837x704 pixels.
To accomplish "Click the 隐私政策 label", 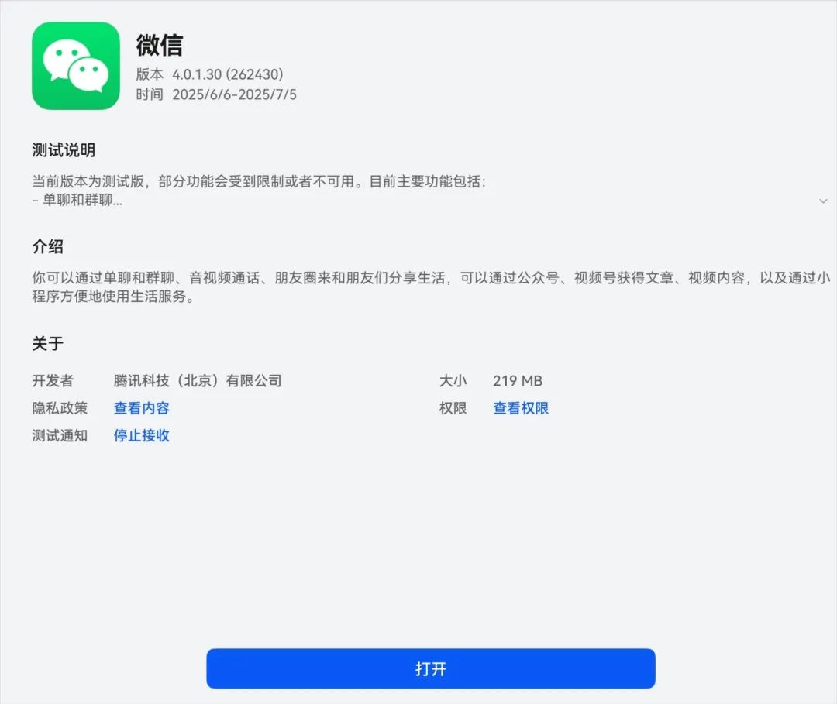I will (60, 408).
